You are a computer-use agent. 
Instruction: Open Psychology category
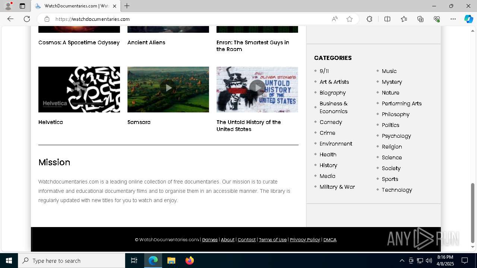(x=397, y=136)
